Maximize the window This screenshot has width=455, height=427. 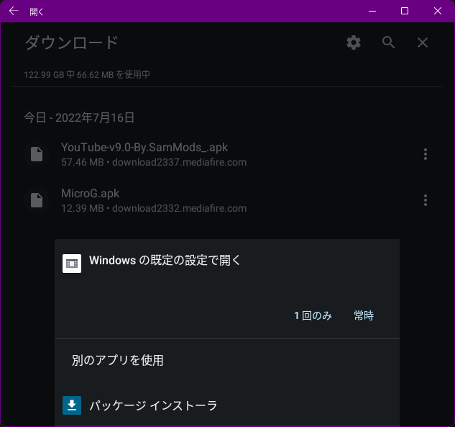pyautogui.click(x=405, y=11)
